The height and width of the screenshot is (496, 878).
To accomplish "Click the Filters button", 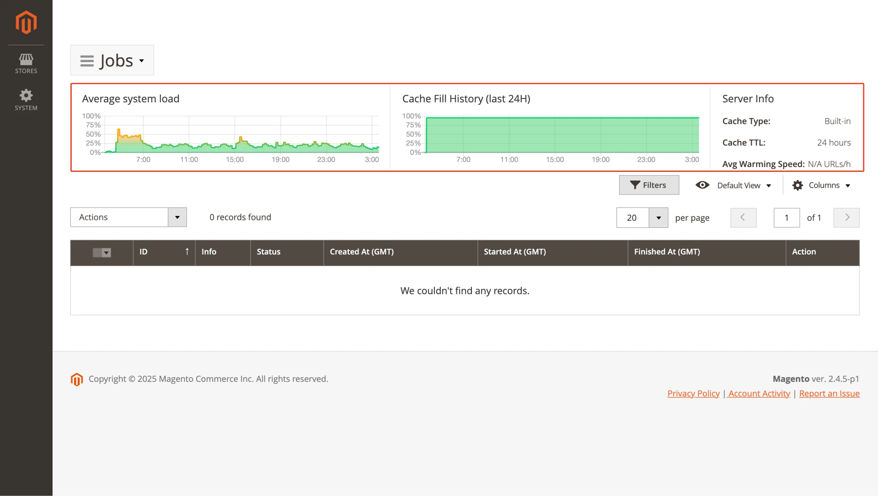I will tap(649, 185).
